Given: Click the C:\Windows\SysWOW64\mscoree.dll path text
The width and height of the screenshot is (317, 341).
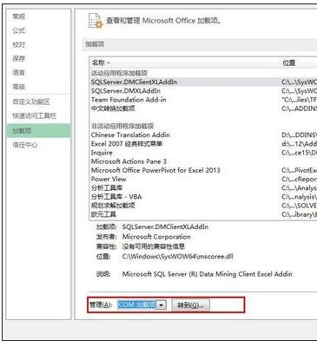Looking at the screenshot, I should pos(177,256).
